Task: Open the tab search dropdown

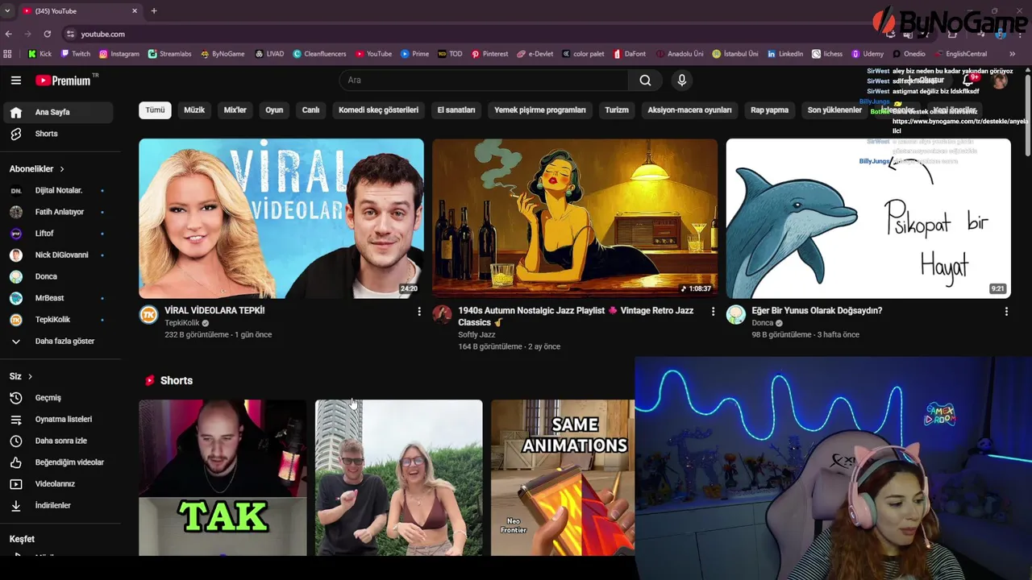Action: coord(7,11)
